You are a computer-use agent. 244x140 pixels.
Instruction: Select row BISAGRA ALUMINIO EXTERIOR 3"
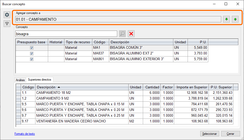coord(112,59)
